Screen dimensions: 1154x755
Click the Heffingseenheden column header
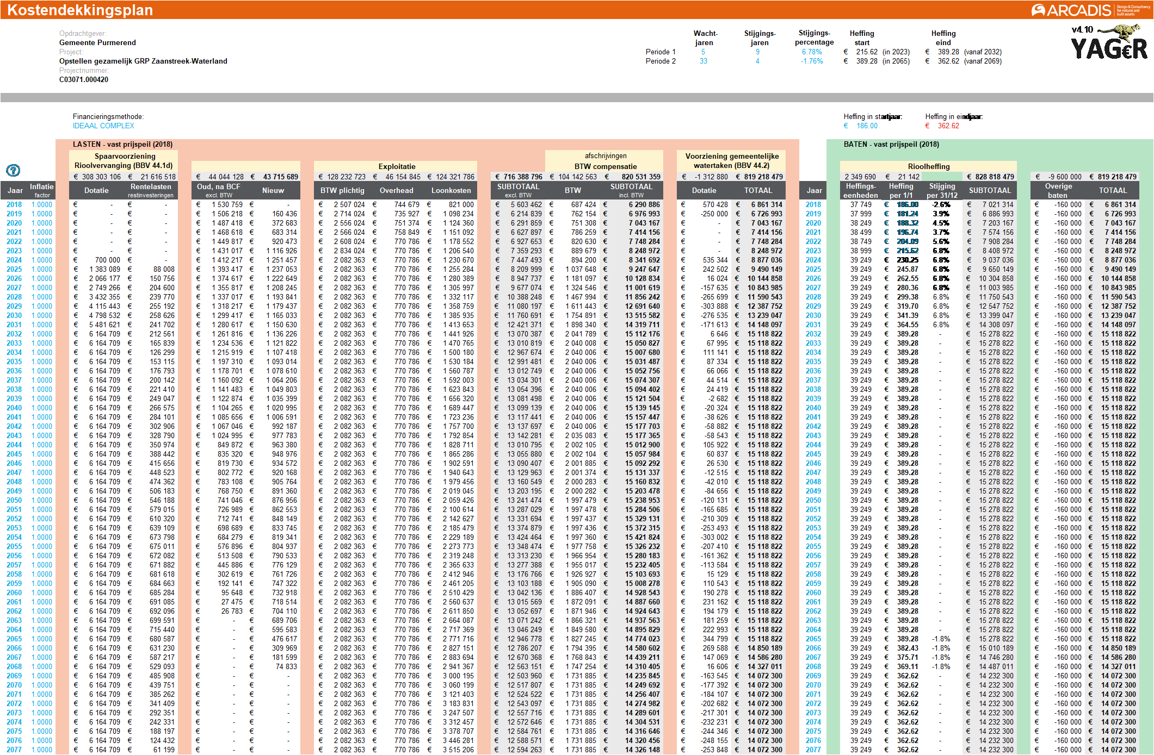coord(861,190)
